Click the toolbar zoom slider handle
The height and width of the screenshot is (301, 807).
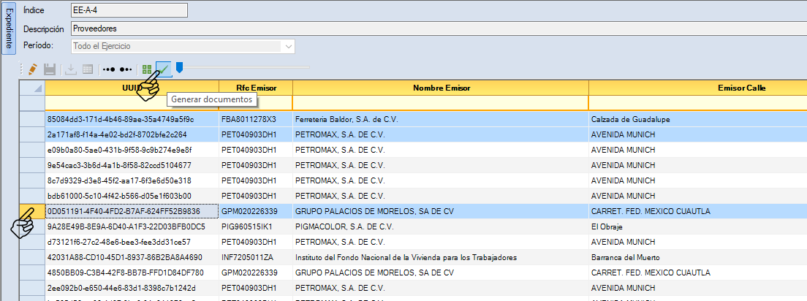[x=179, y=68]
